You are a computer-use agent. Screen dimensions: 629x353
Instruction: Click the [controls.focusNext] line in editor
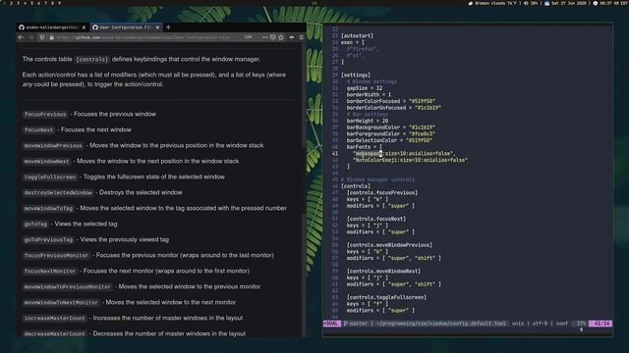coord(376,219)
